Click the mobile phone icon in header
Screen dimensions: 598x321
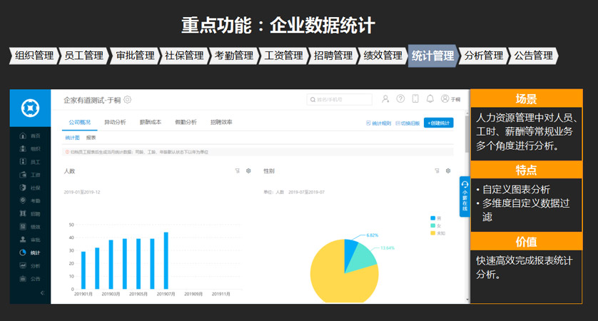[x=415, y=99]
